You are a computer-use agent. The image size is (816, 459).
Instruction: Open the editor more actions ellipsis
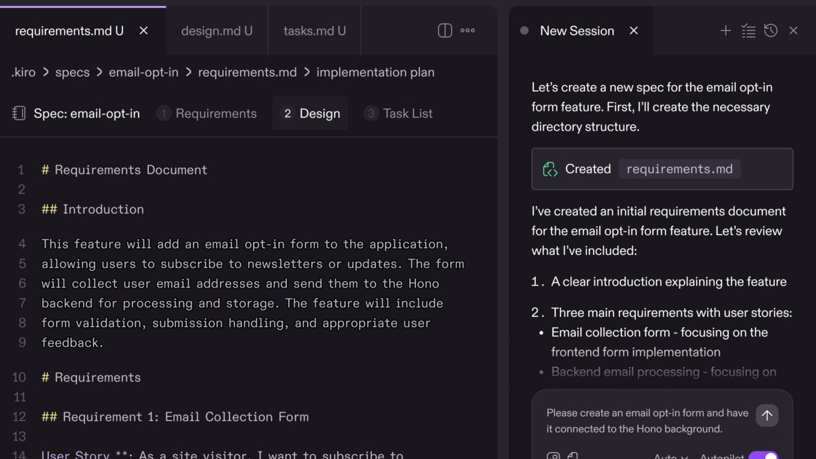coord(468,31)
